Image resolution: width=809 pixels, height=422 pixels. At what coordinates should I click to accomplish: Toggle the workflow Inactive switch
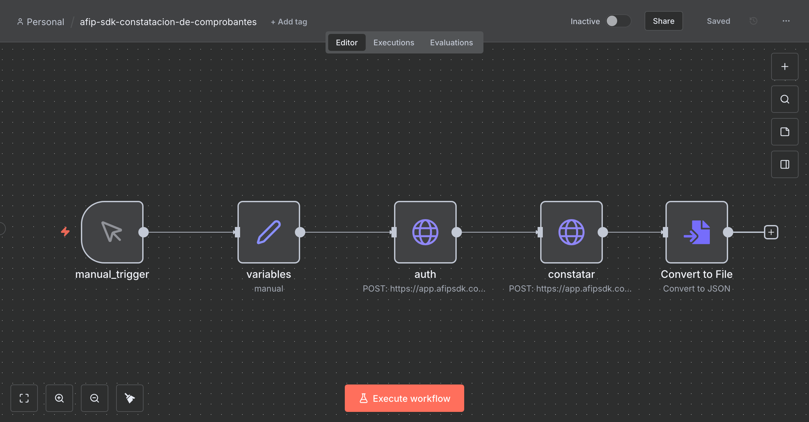[x=618, y=21]
